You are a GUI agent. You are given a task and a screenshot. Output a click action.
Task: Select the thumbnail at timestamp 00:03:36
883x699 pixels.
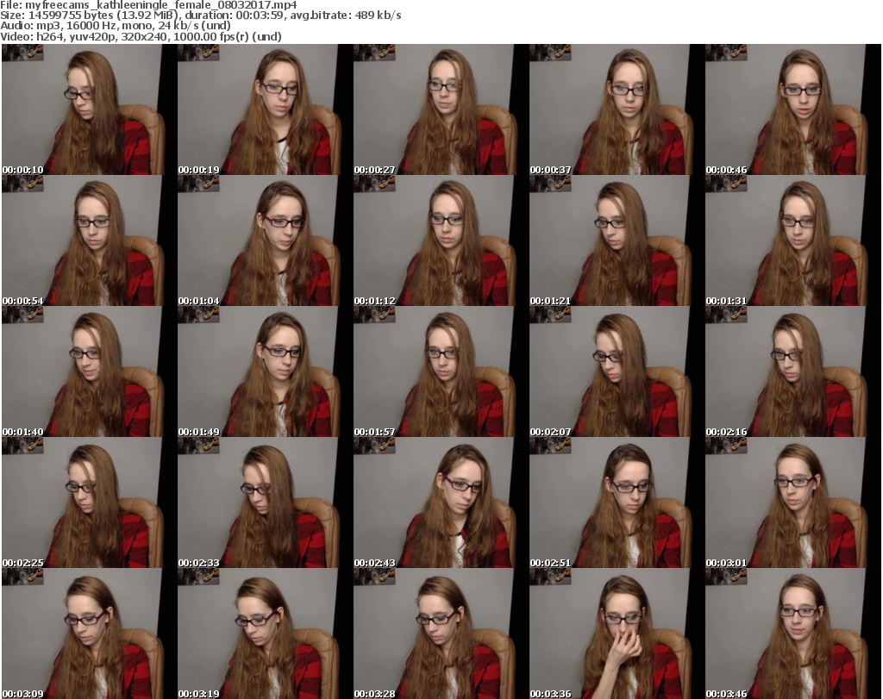pos(617,633)
